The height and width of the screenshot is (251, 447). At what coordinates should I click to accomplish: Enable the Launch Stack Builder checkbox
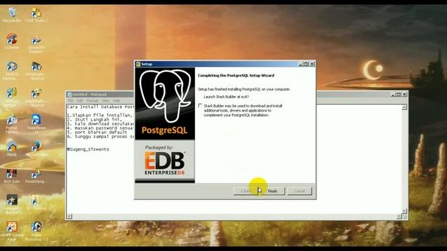[200, 105]
